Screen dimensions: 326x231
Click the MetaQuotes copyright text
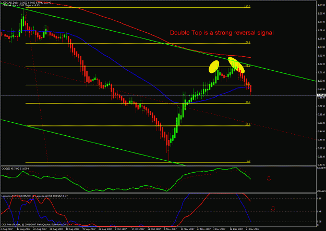click(x=35, y=225)
